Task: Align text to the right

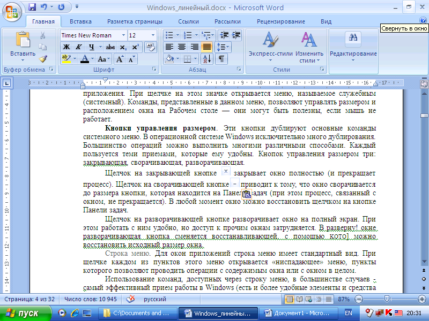Action: click(x=194, y=47)
